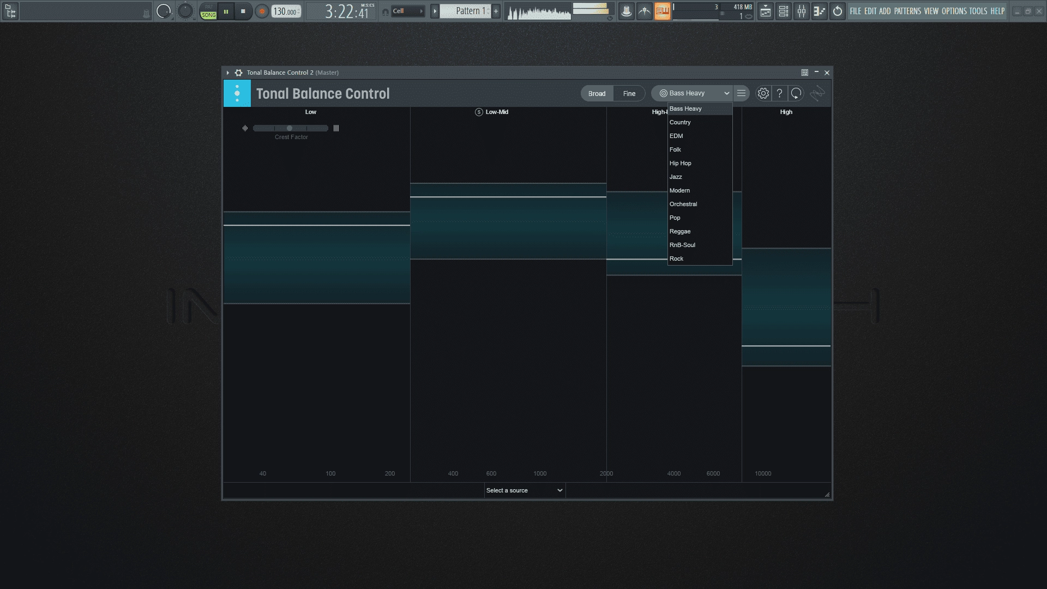Select the Pattern 1 field
This screenshot has height=589, width=1047.
(x=466, y=11)
